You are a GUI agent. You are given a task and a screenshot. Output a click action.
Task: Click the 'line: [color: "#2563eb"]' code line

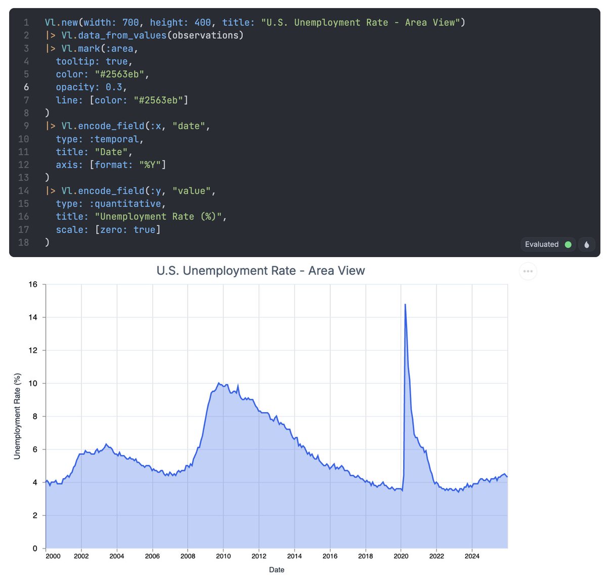[122, 100]
